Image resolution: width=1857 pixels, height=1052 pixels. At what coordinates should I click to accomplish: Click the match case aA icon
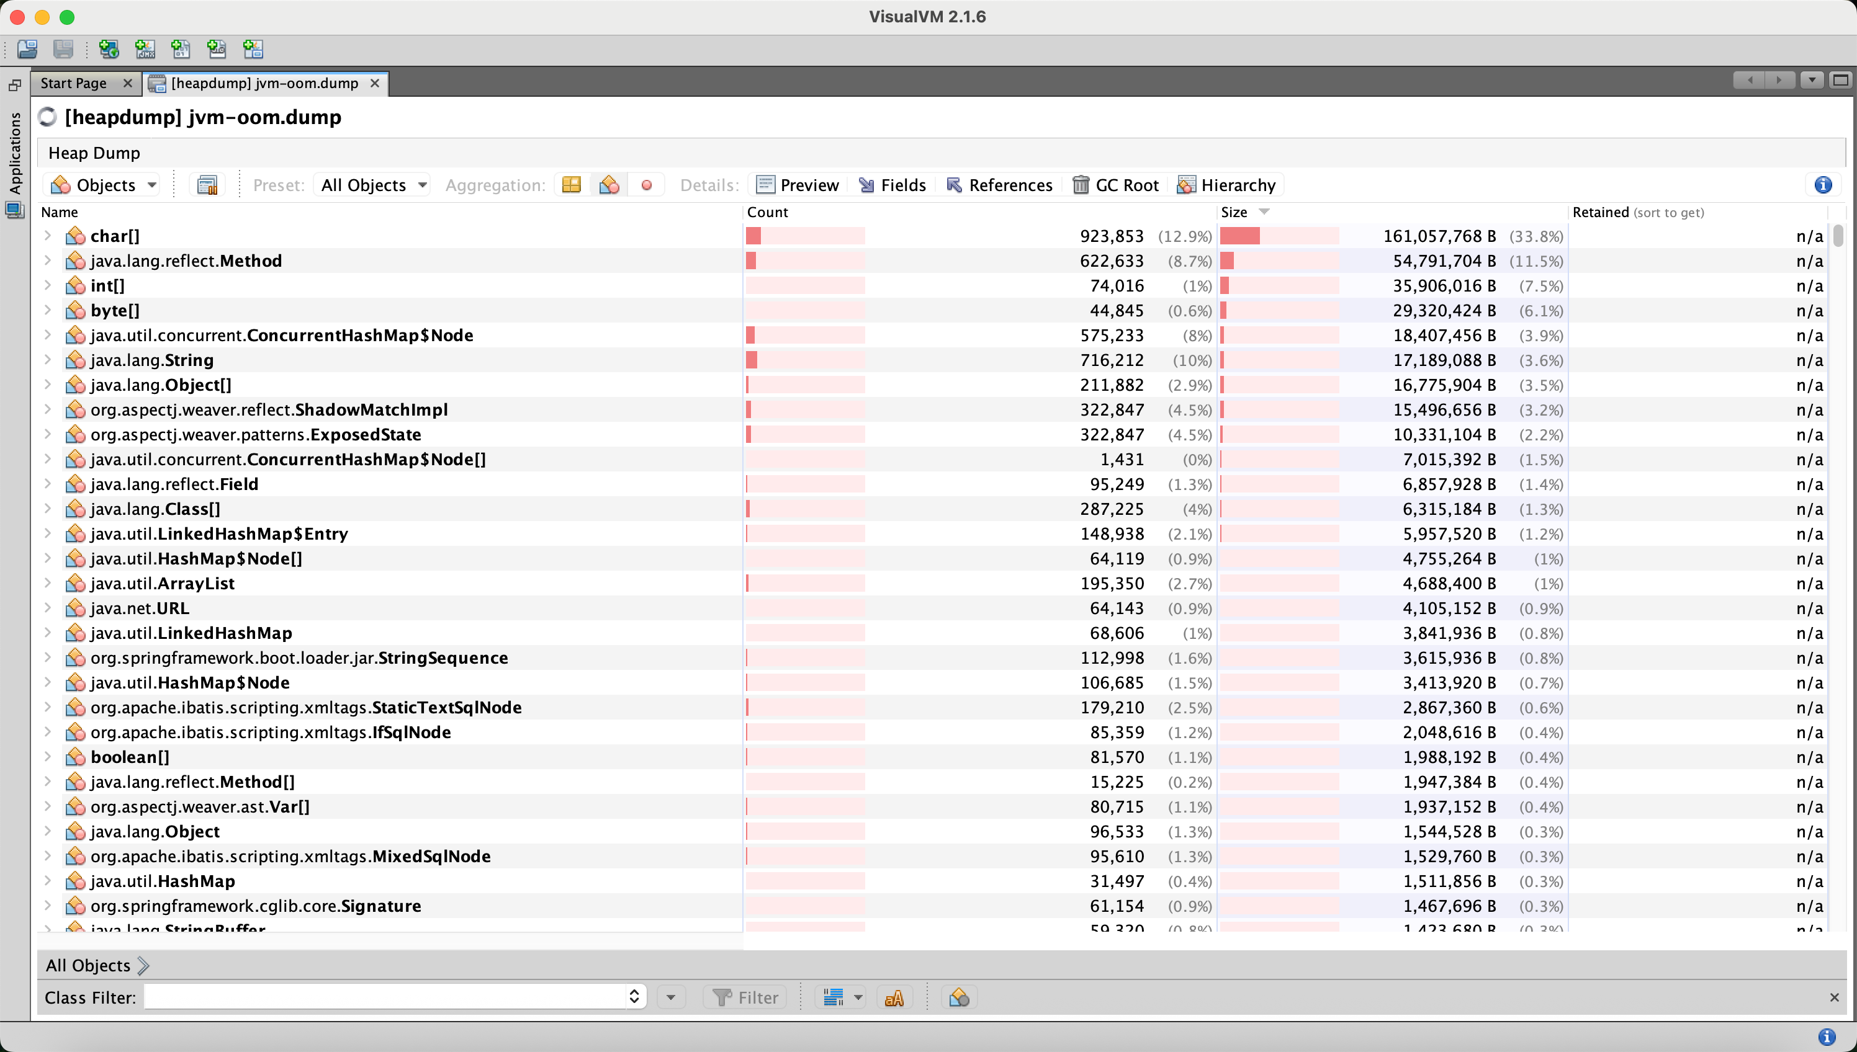[x=894, y=998]
